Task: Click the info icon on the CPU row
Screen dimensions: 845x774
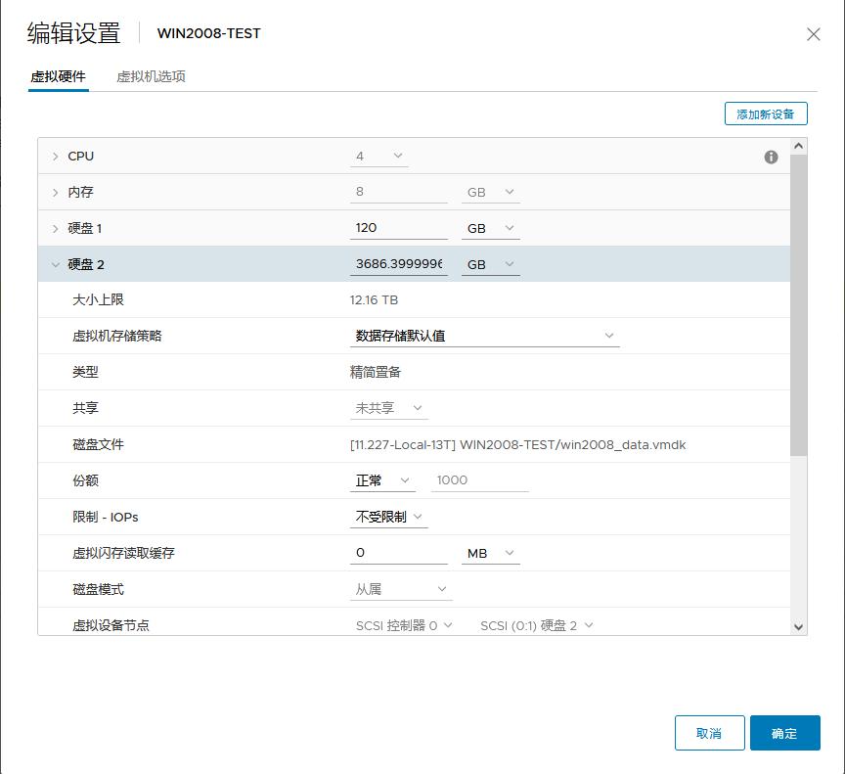Action: pos(772,156)
